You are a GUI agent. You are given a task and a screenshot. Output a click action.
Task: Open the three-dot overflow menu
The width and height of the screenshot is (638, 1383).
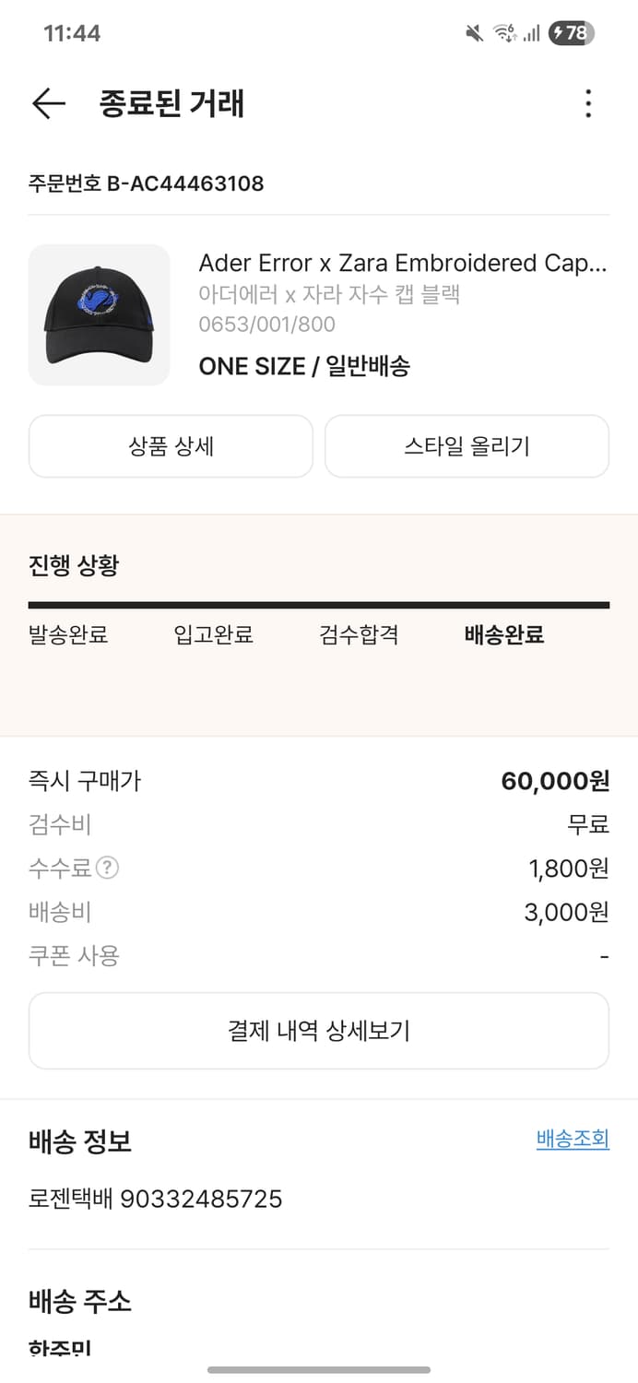pyautogui.click(x=588, y=104)
